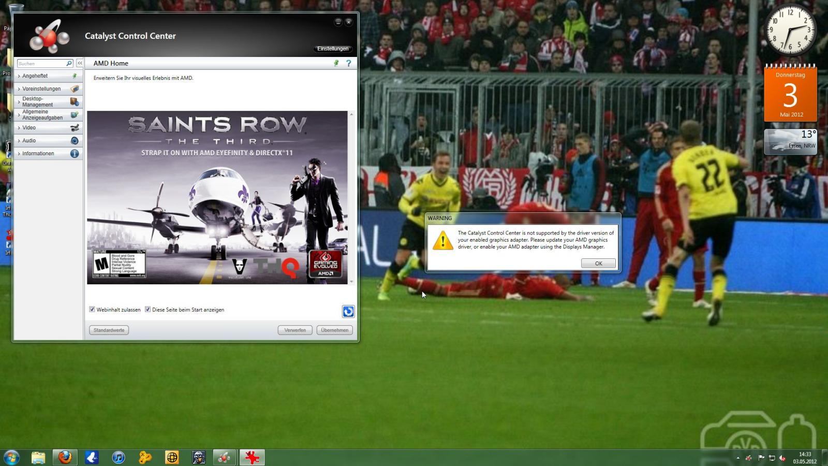Click the banner scrollbar up arrow

351,114
